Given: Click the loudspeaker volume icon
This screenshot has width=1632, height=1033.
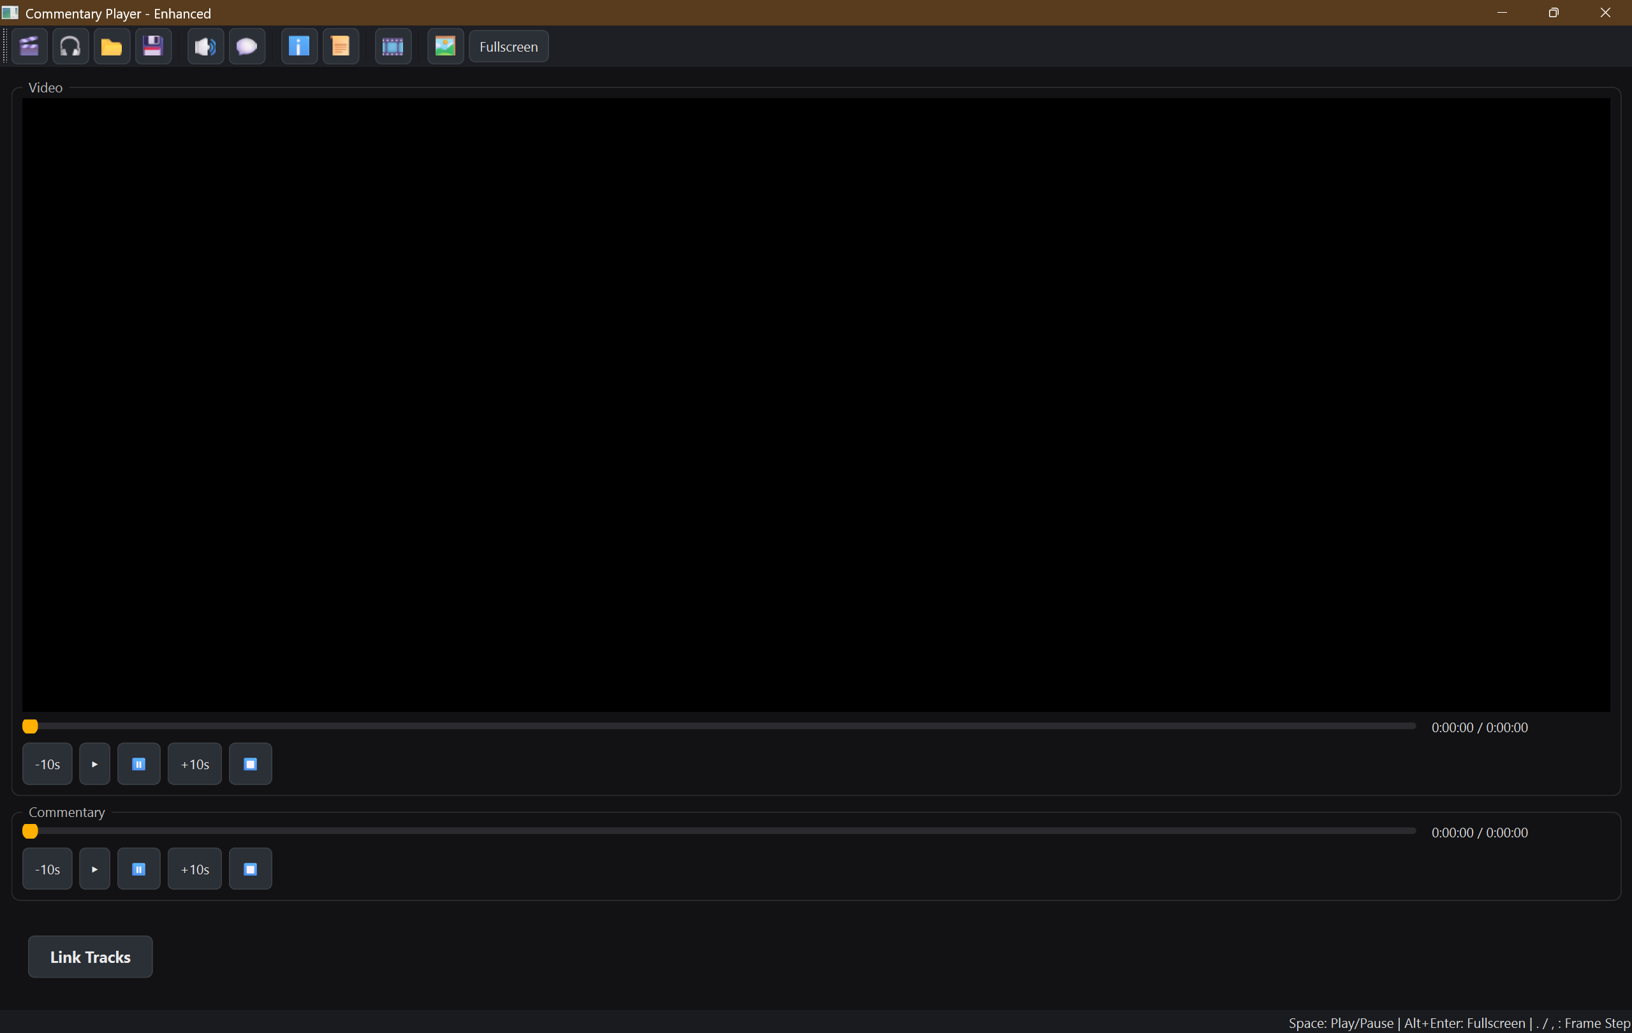Looking at the screenshot, I should tap(205, 47).
